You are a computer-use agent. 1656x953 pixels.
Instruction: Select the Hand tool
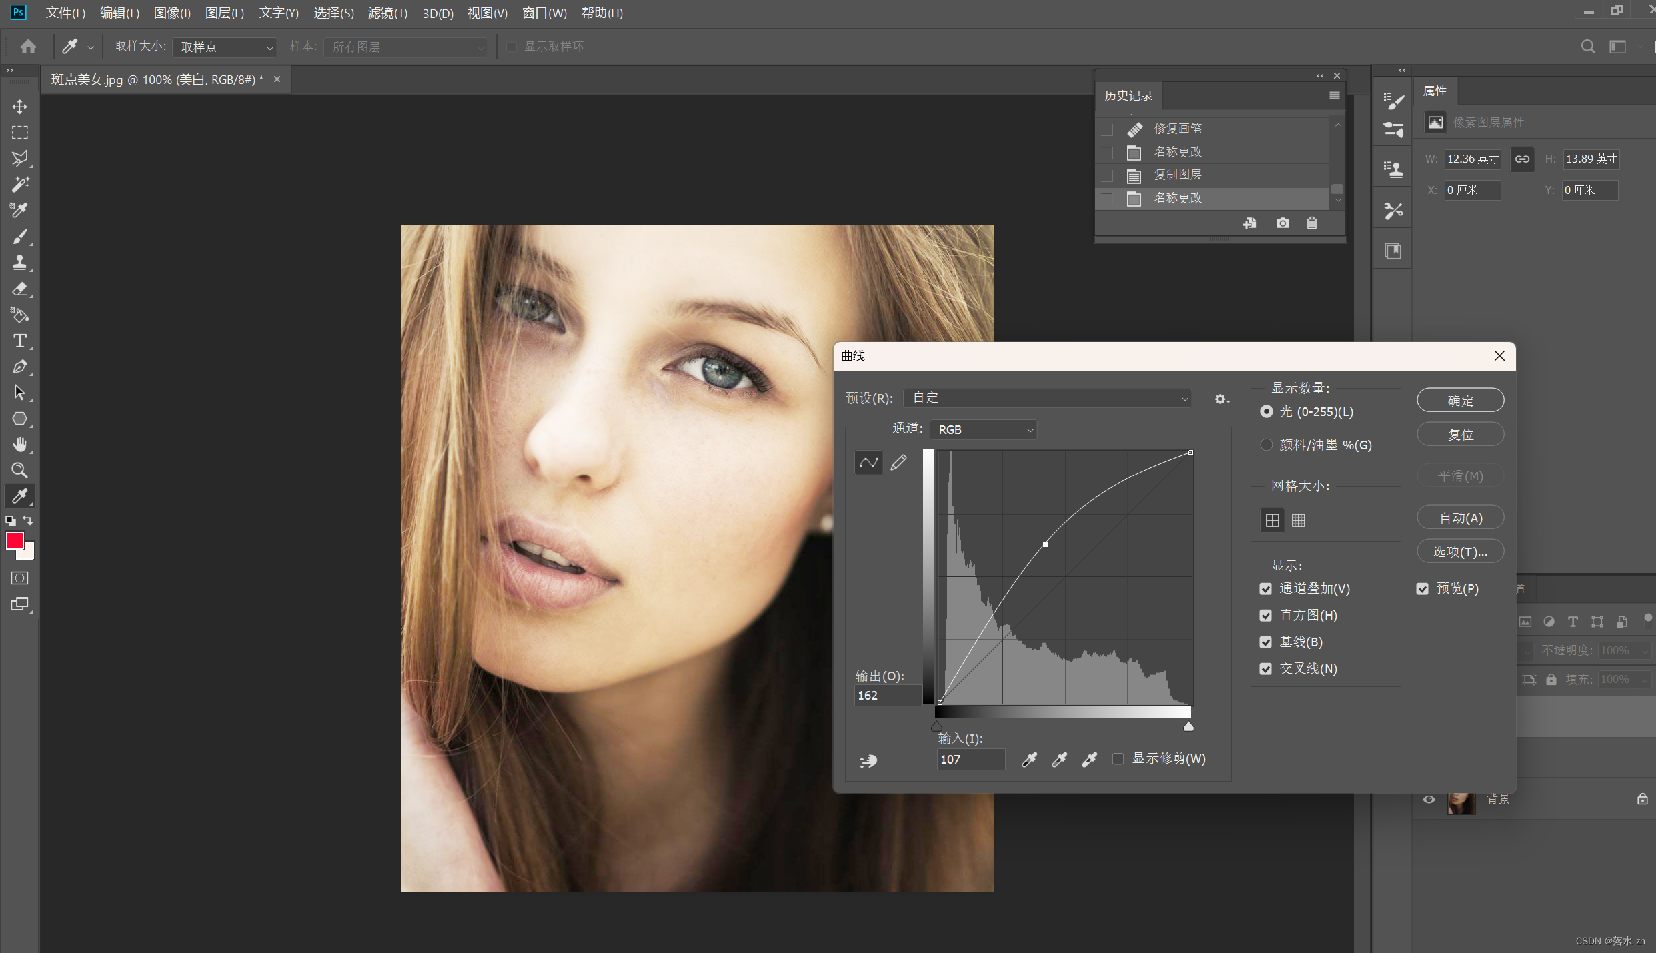point(19,445)
